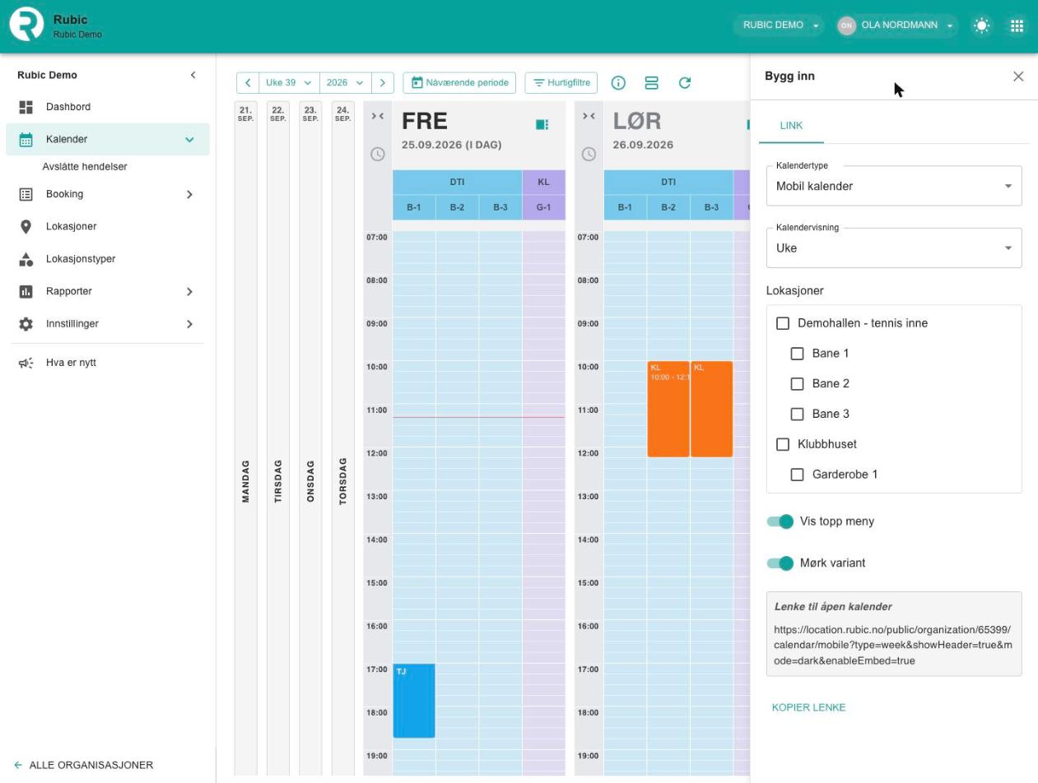Open Lokasjoner in the sidebar

tap(107, 226)
